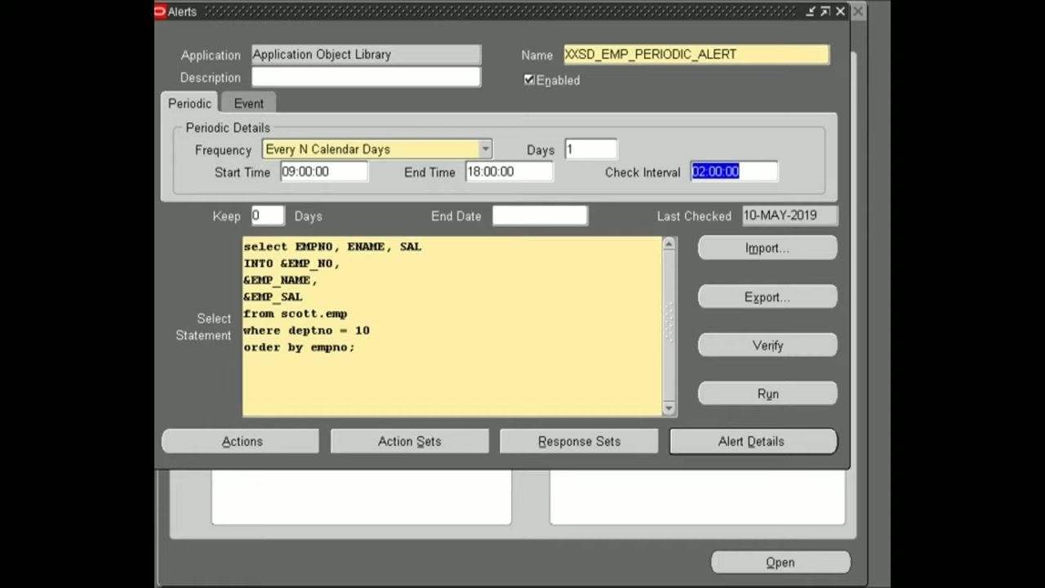
Task: Run the alert with Run button
Action: (x=767, y=394)
